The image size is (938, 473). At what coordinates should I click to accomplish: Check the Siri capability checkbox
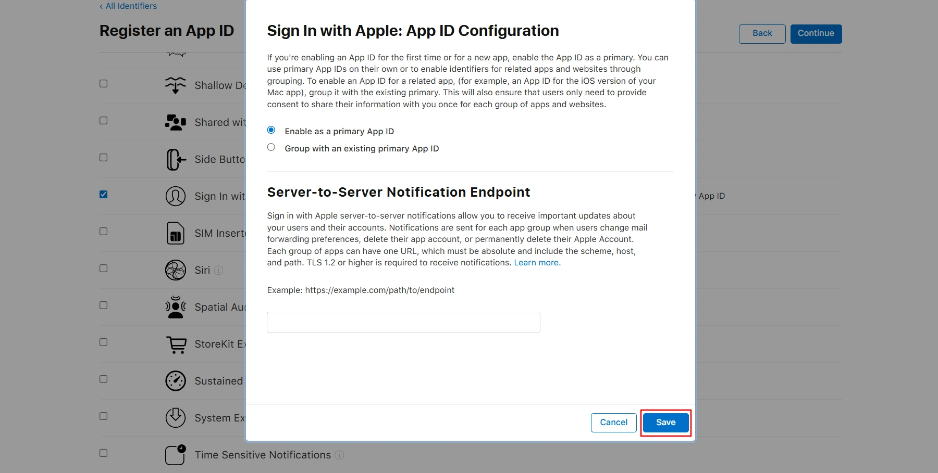(104, 269)
